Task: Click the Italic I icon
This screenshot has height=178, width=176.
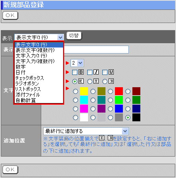Action: [96, 72]
